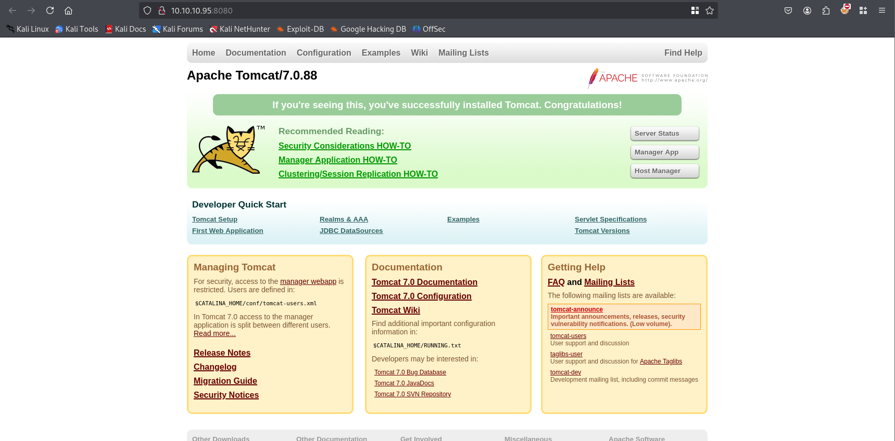Click the shield tracking protection icon
This screenshot has width=895, height=441.
(147, 10)
